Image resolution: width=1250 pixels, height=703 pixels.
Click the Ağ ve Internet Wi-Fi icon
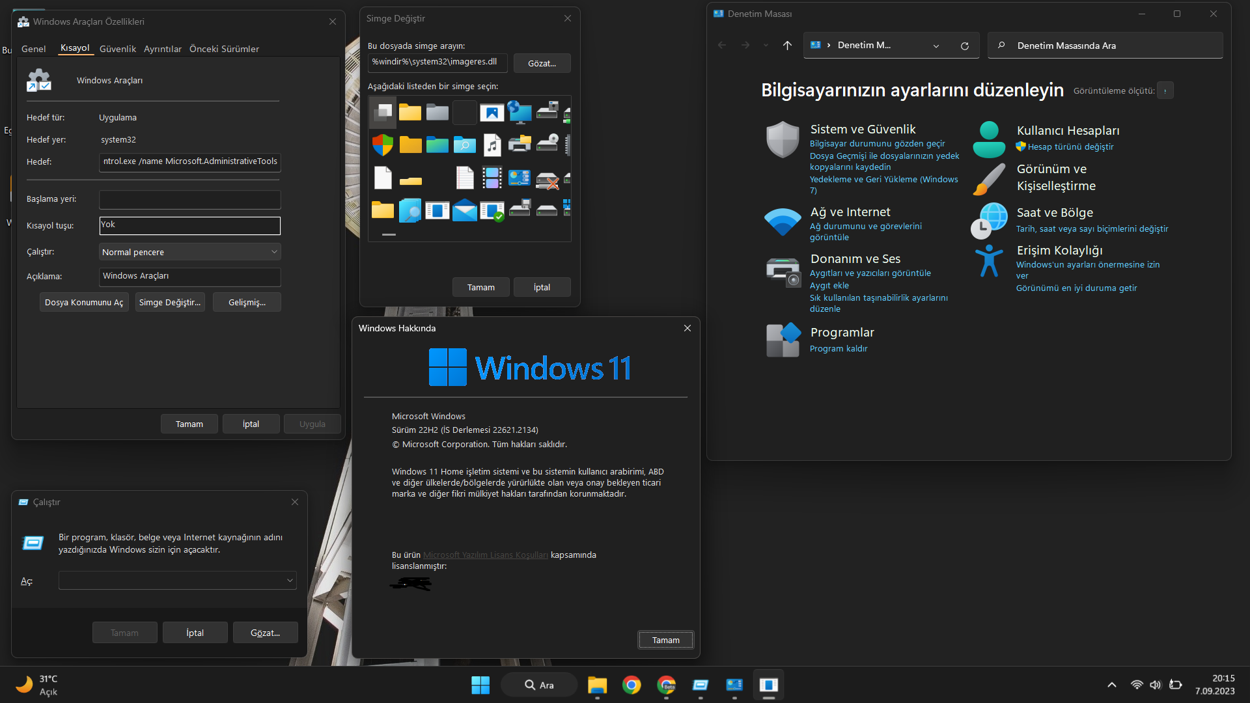pyautogui.click(x=783, y=222)
